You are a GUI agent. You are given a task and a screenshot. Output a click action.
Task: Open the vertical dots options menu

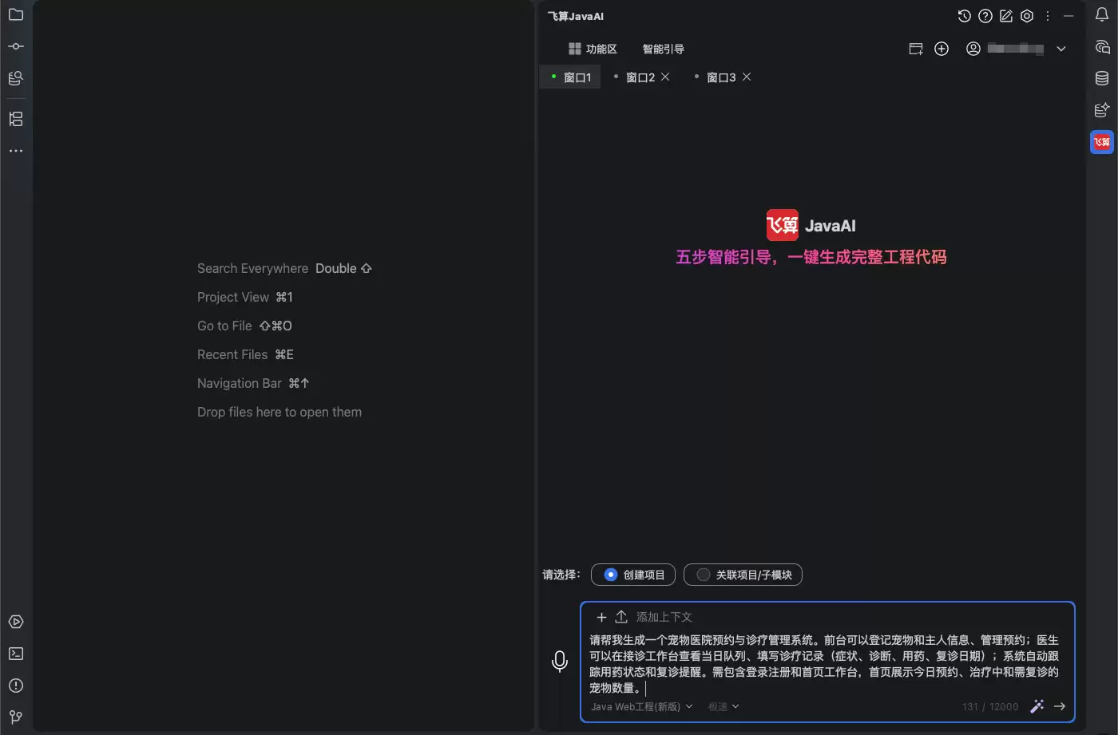click(1048, 16)
